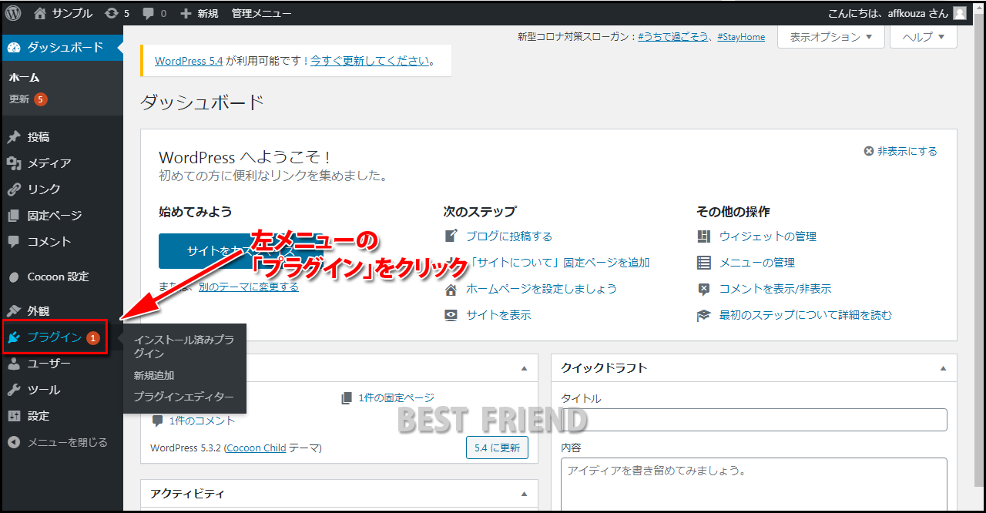Click the 今すぐ更新してください link
Screen dimensions: 986x513
pos(369,60)
